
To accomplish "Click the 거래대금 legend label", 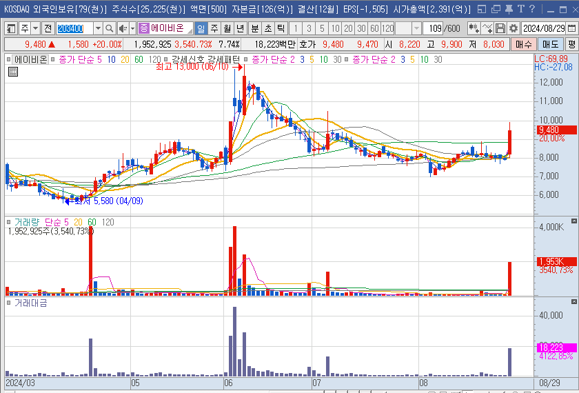I will [x=30, y=303].
